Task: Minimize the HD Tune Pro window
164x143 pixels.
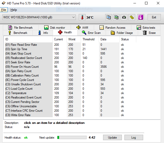Action: 135,3
